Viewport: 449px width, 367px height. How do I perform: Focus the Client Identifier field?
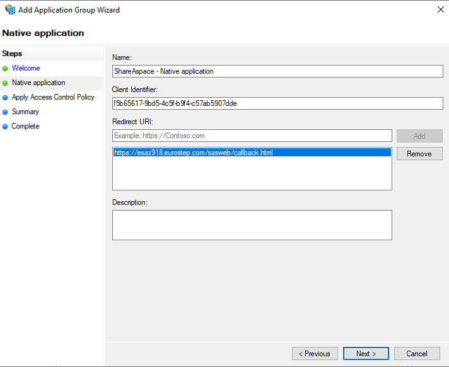pyautogui.click(x=277, y=103)
